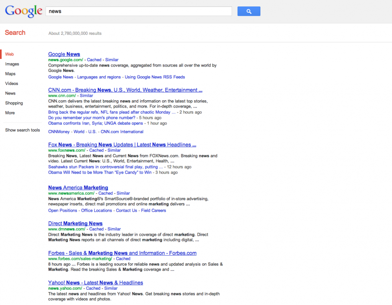This screenshot has height=305, width=392.
Task: Click the blue search magnifier button
Action: pyautogui.click(x=248, y=11)
